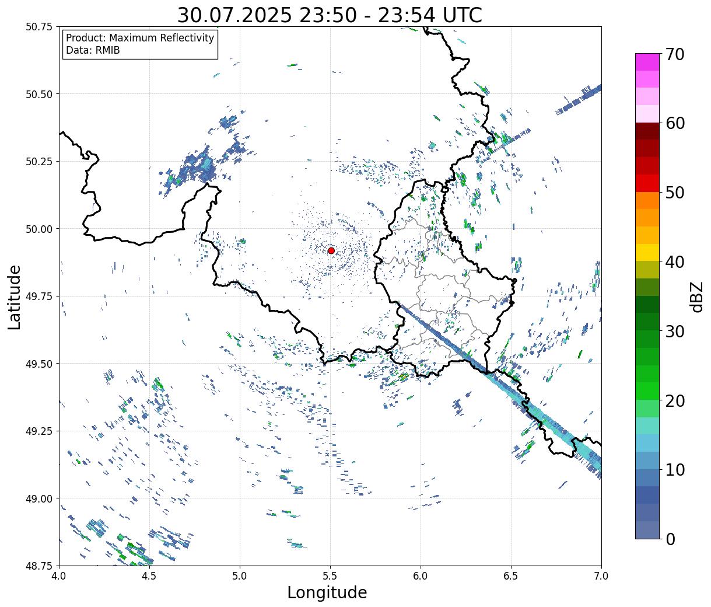
Task: Click the 'Latitude' y-axis label
Action: click(x=15, y=296)
